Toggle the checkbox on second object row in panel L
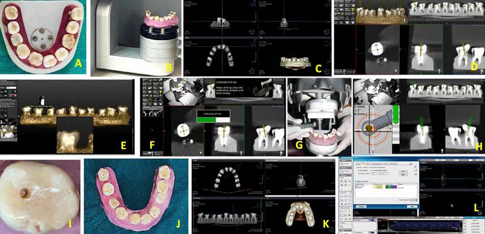485x234 pixels. pyautogui.click(x=356, y=188)
